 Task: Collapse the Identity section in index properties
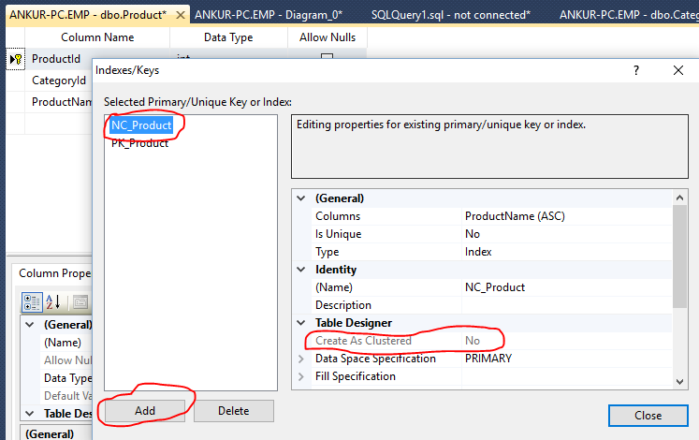pyautogui.click(x=301, y=270)
